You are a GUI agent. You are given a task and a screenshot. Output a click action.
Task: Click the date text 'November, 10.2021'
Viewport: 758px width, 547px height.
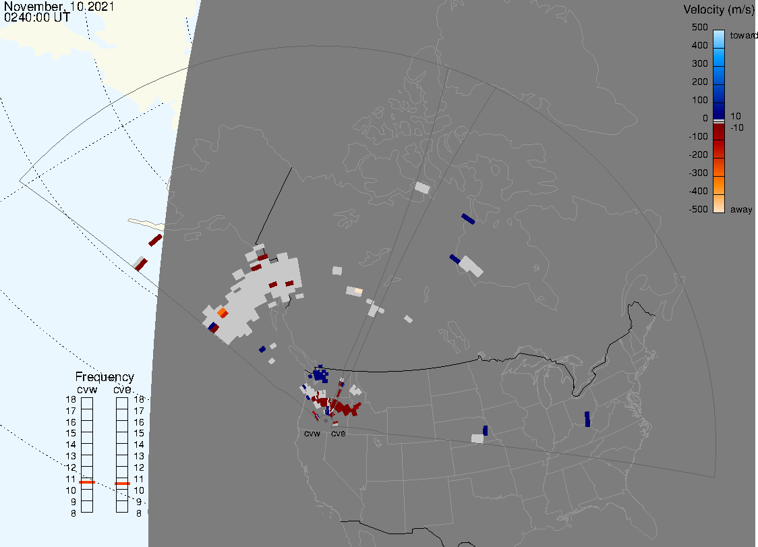[59, 6]
